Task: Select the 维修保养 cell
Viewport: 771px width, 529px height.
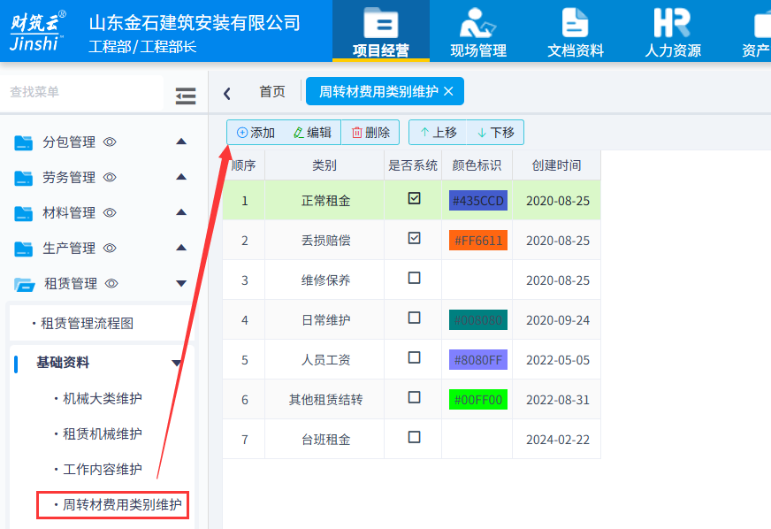Action: point(325,280)
